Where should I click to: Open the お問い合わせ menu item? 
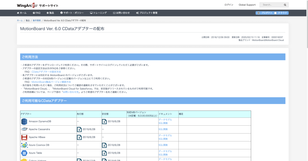pyautogui.click(x=121, y=13)
